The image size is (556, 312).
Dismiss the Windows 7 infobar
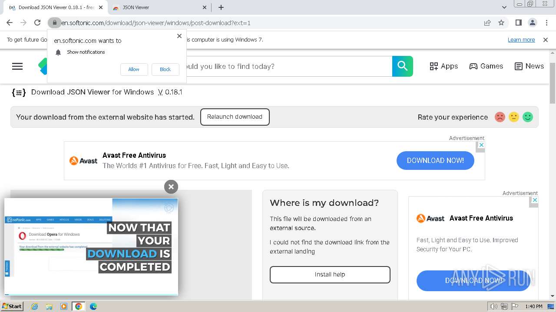click(x=546, y=40)
